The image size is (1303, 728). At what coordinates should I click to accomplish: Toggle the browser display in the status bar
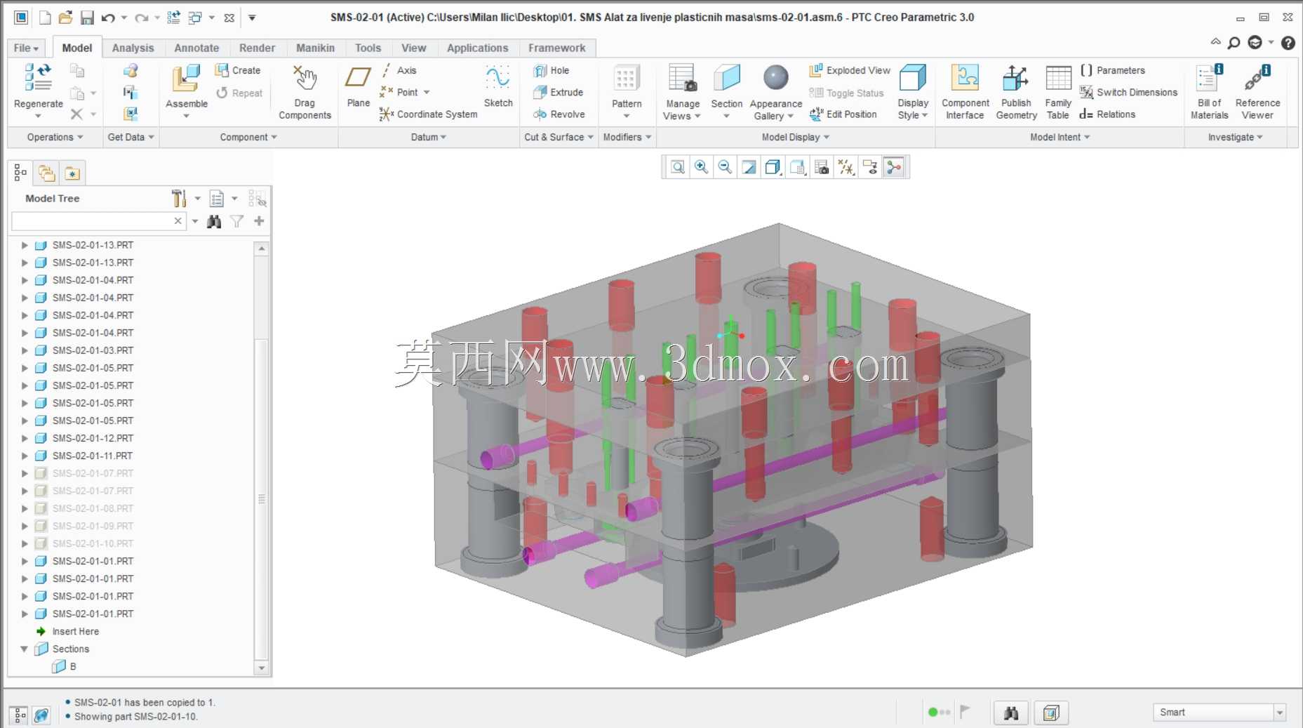point(42,715)
